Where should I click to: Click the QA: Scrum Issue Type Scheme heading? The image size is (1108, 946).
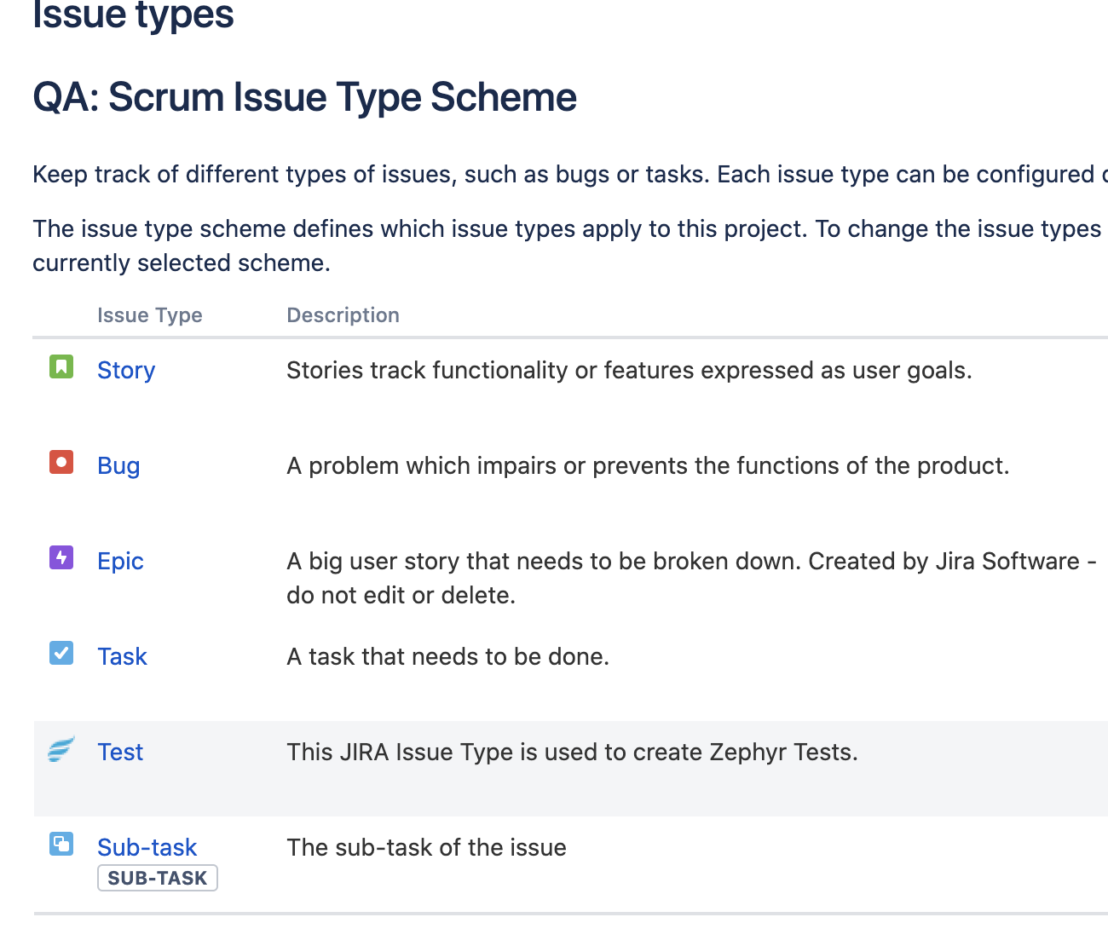(x=304, y=97)
